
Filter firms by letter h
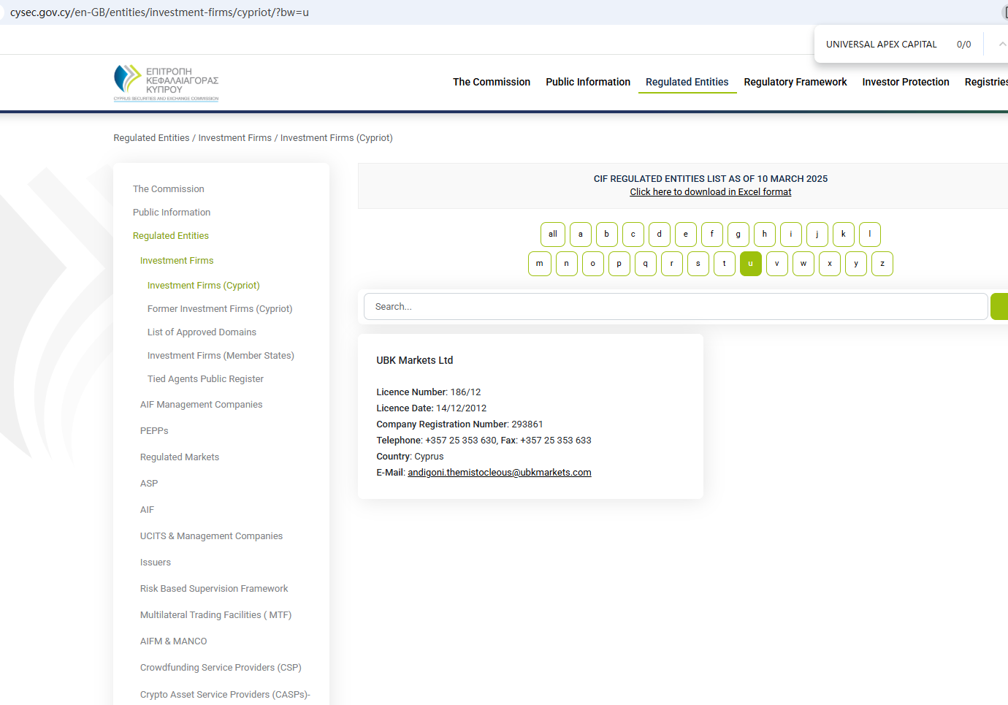coord(765,235)
